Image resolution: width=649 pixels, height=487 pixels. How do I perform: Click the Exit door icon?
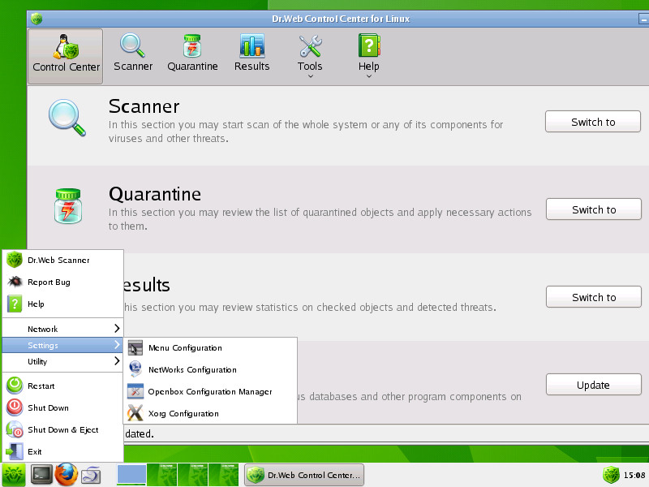[15, 451]
